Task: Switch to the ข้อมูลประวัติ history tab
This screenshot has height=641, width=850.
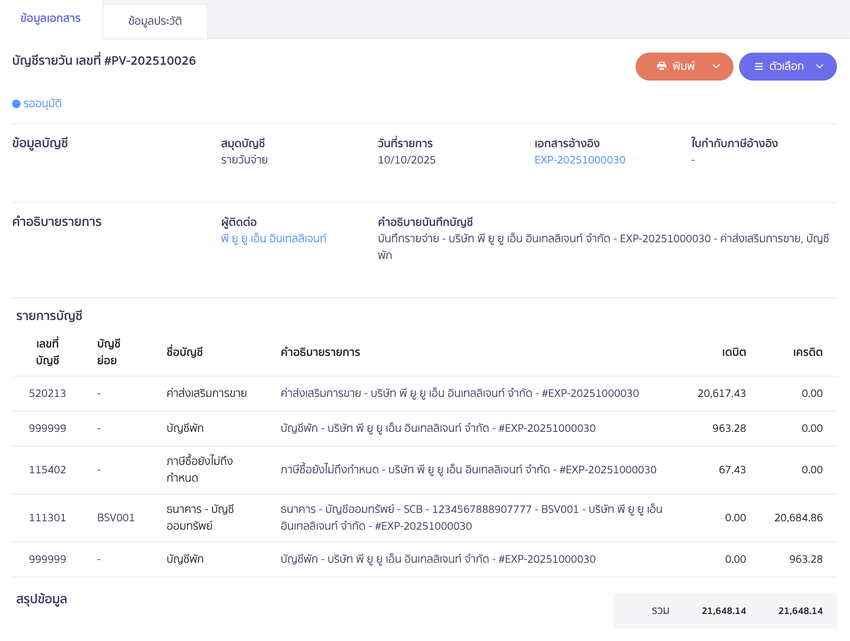Action: point(155,21)
